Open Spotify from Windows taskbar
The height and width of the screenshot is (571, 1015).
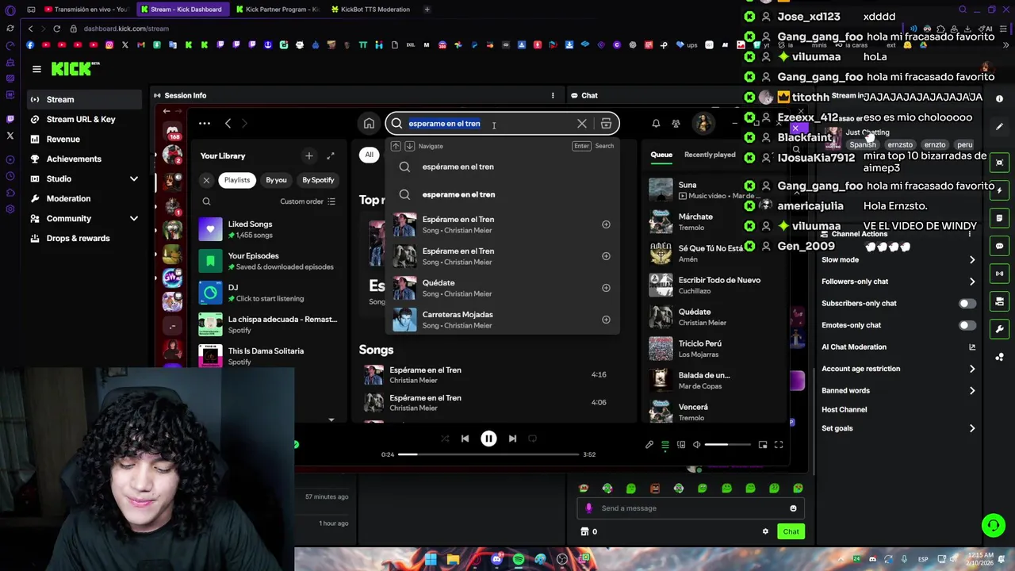click(518, 559)
